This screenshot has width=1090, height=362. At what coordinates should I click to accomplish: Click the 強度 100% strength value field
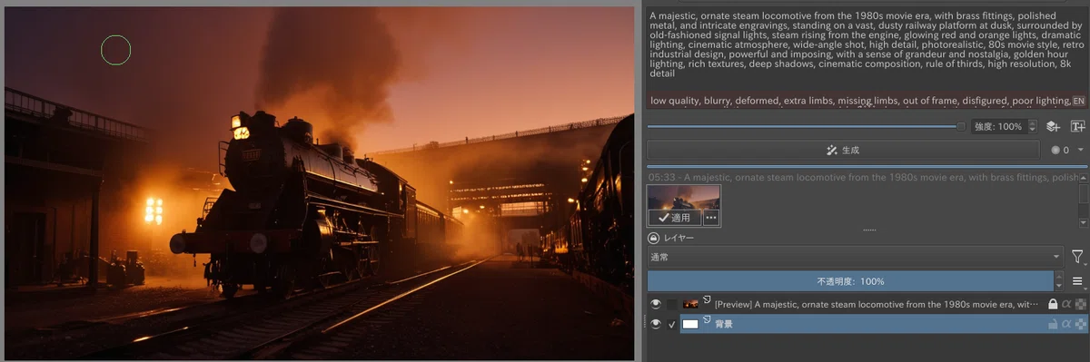click(998, 126)
